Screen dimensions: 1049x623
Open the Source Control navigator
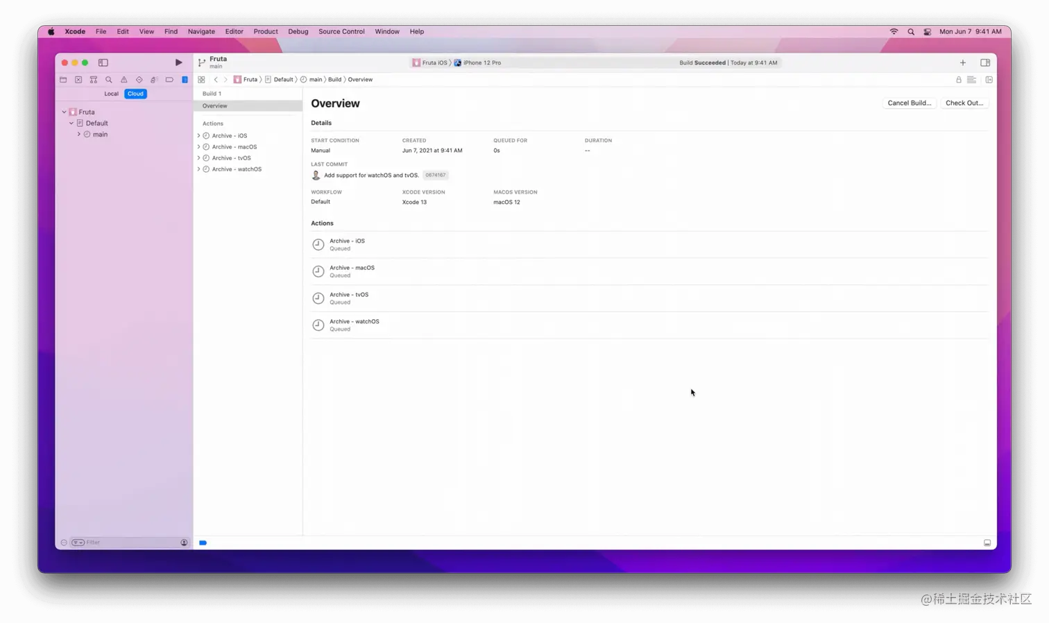coord(78,80)
